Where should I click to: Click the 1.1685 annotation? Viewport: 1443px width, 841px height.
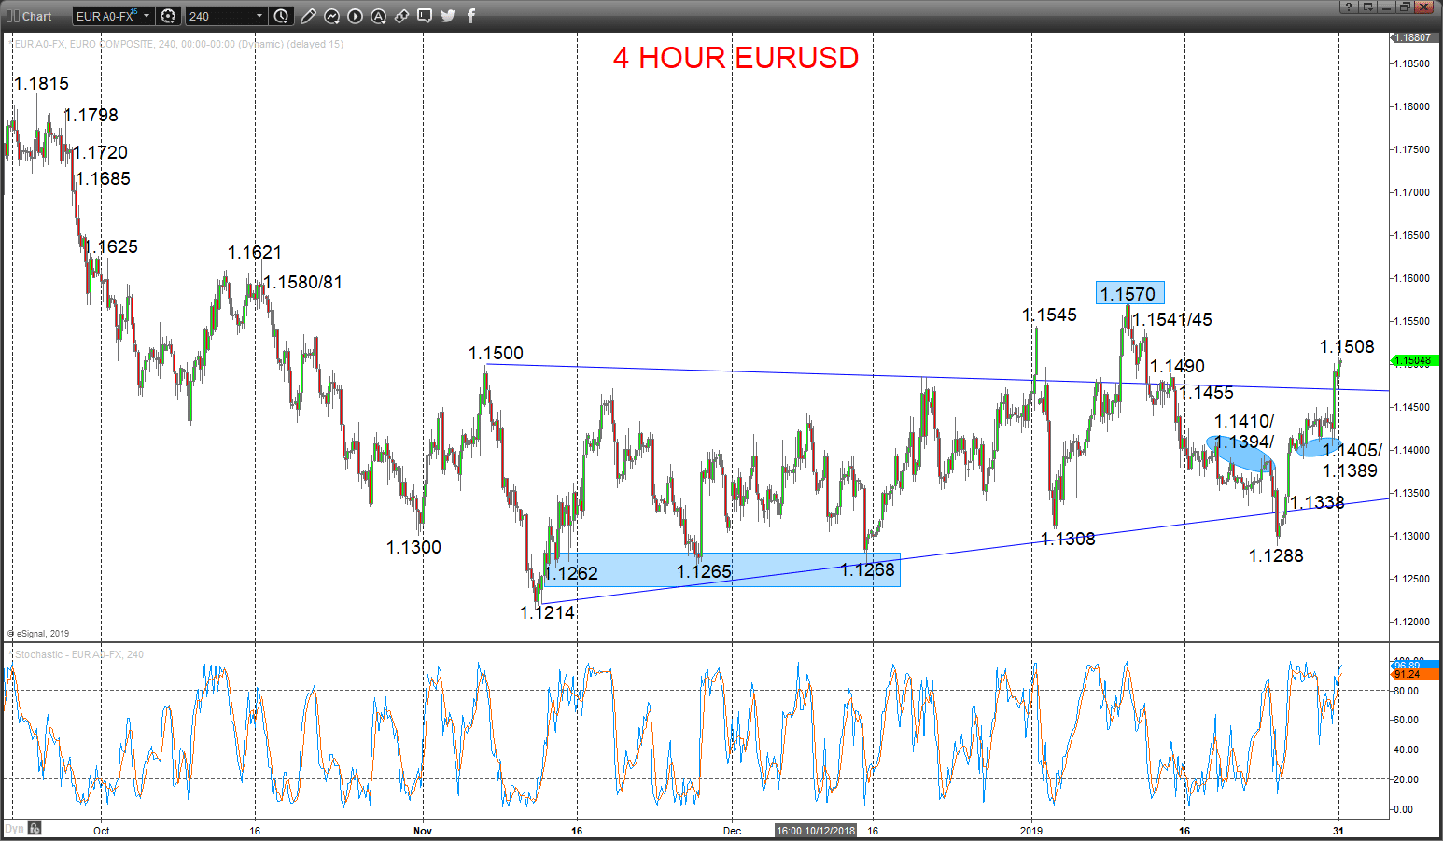pos(103,178)
